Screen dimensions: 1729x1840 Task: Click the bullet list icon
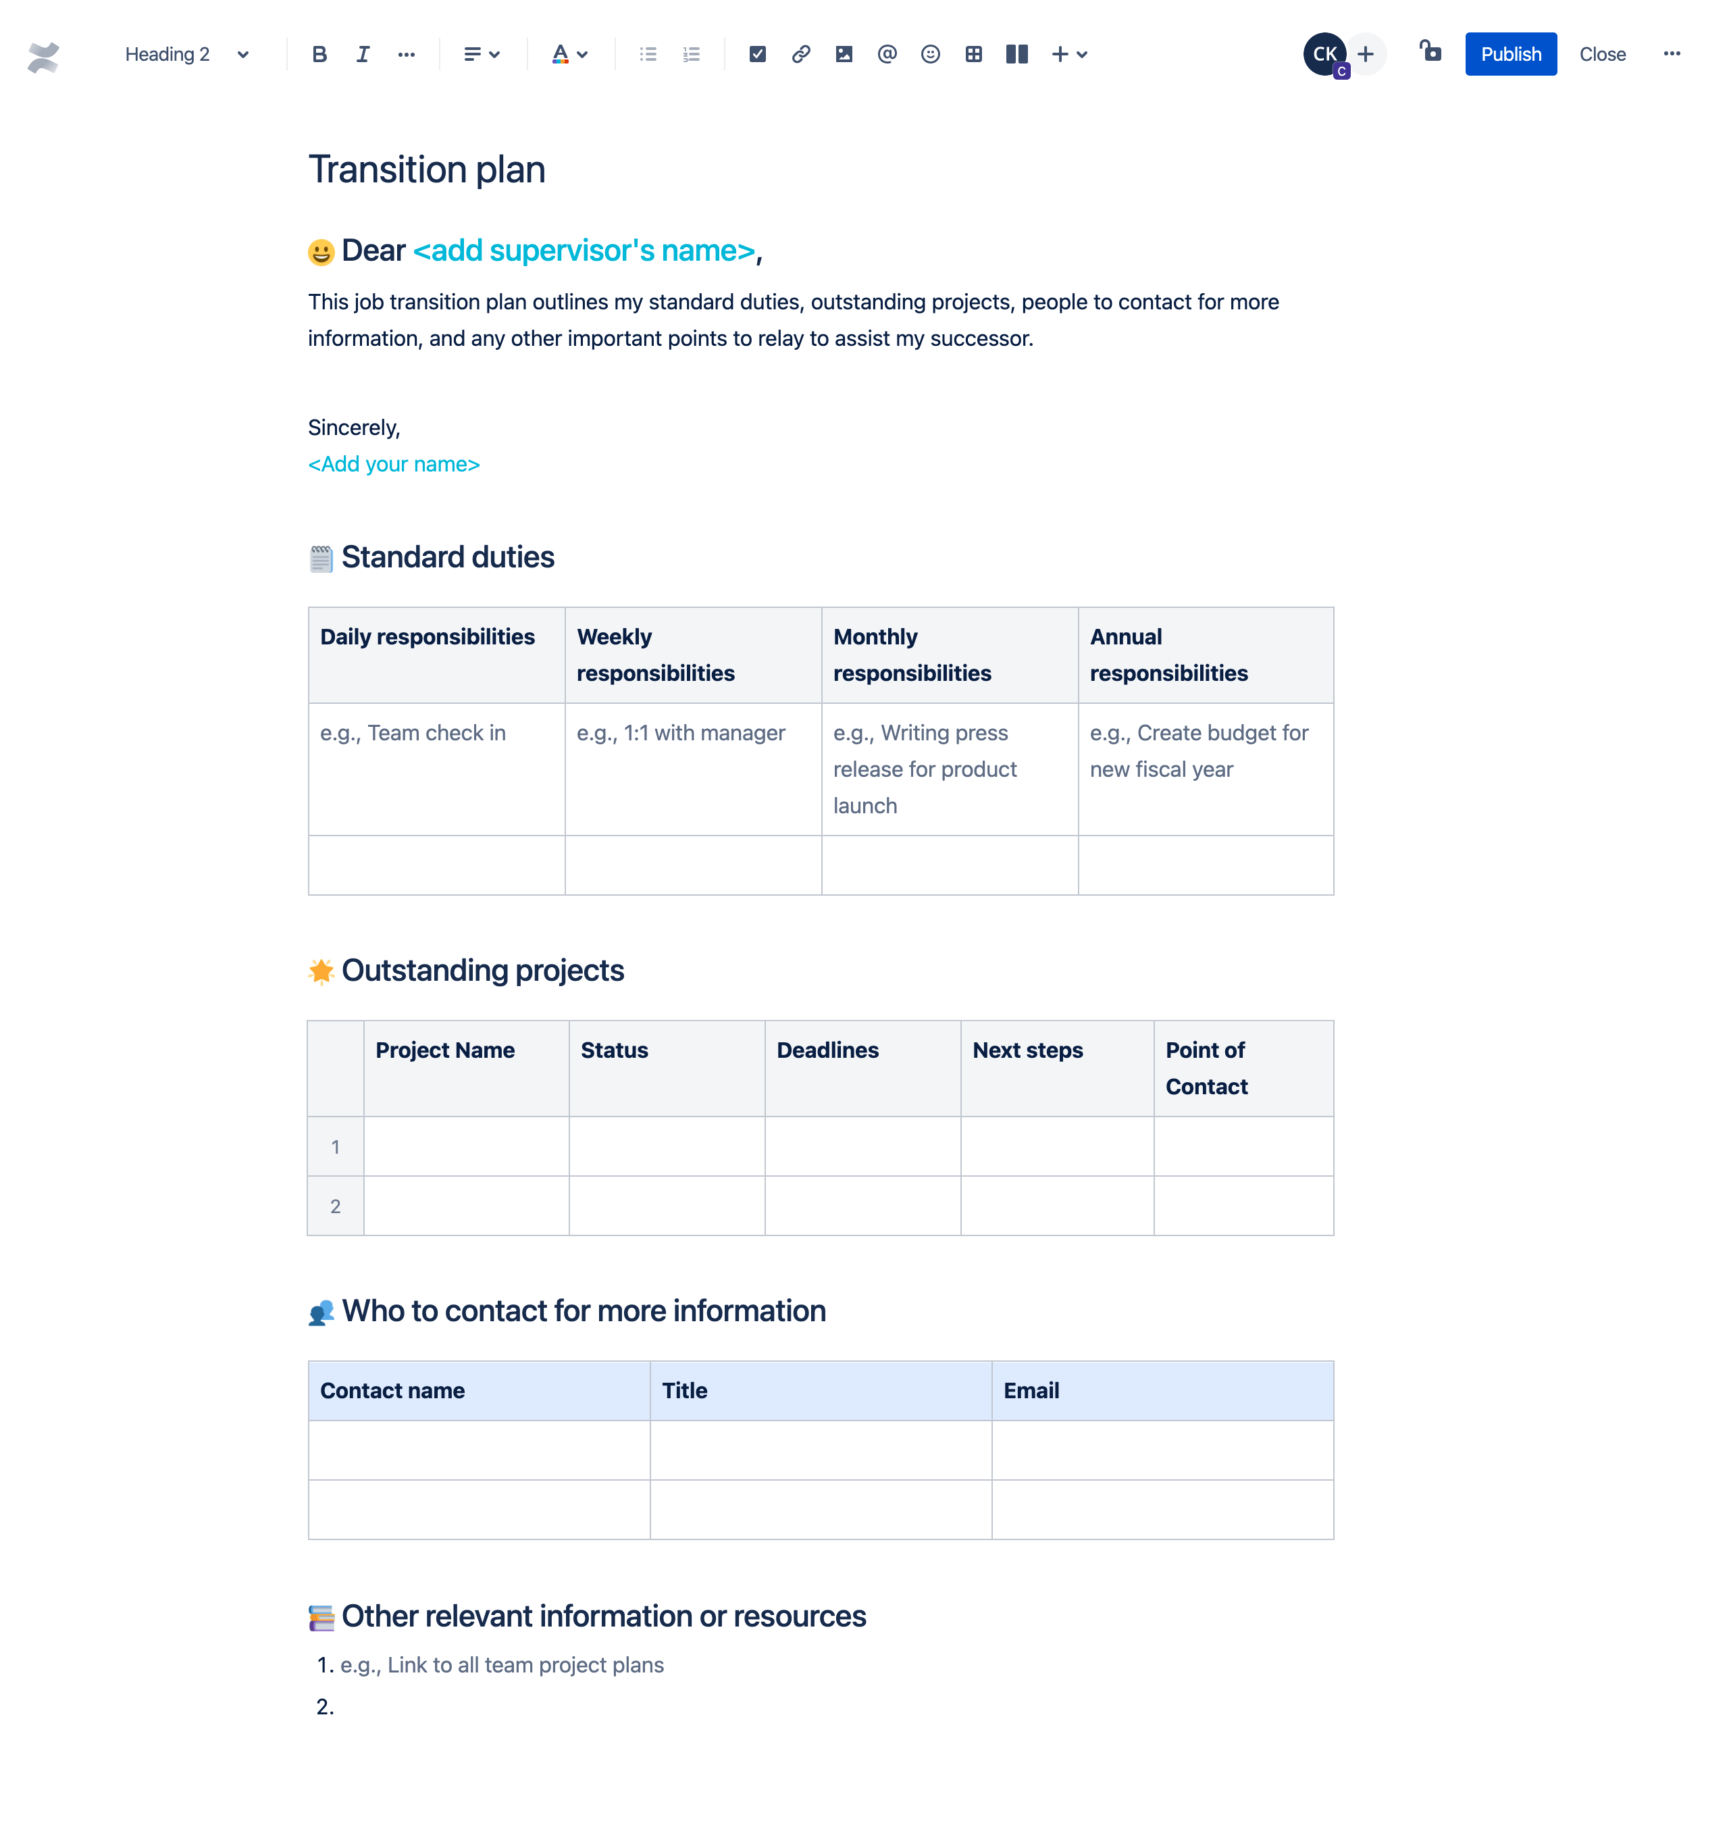(648, 53)
